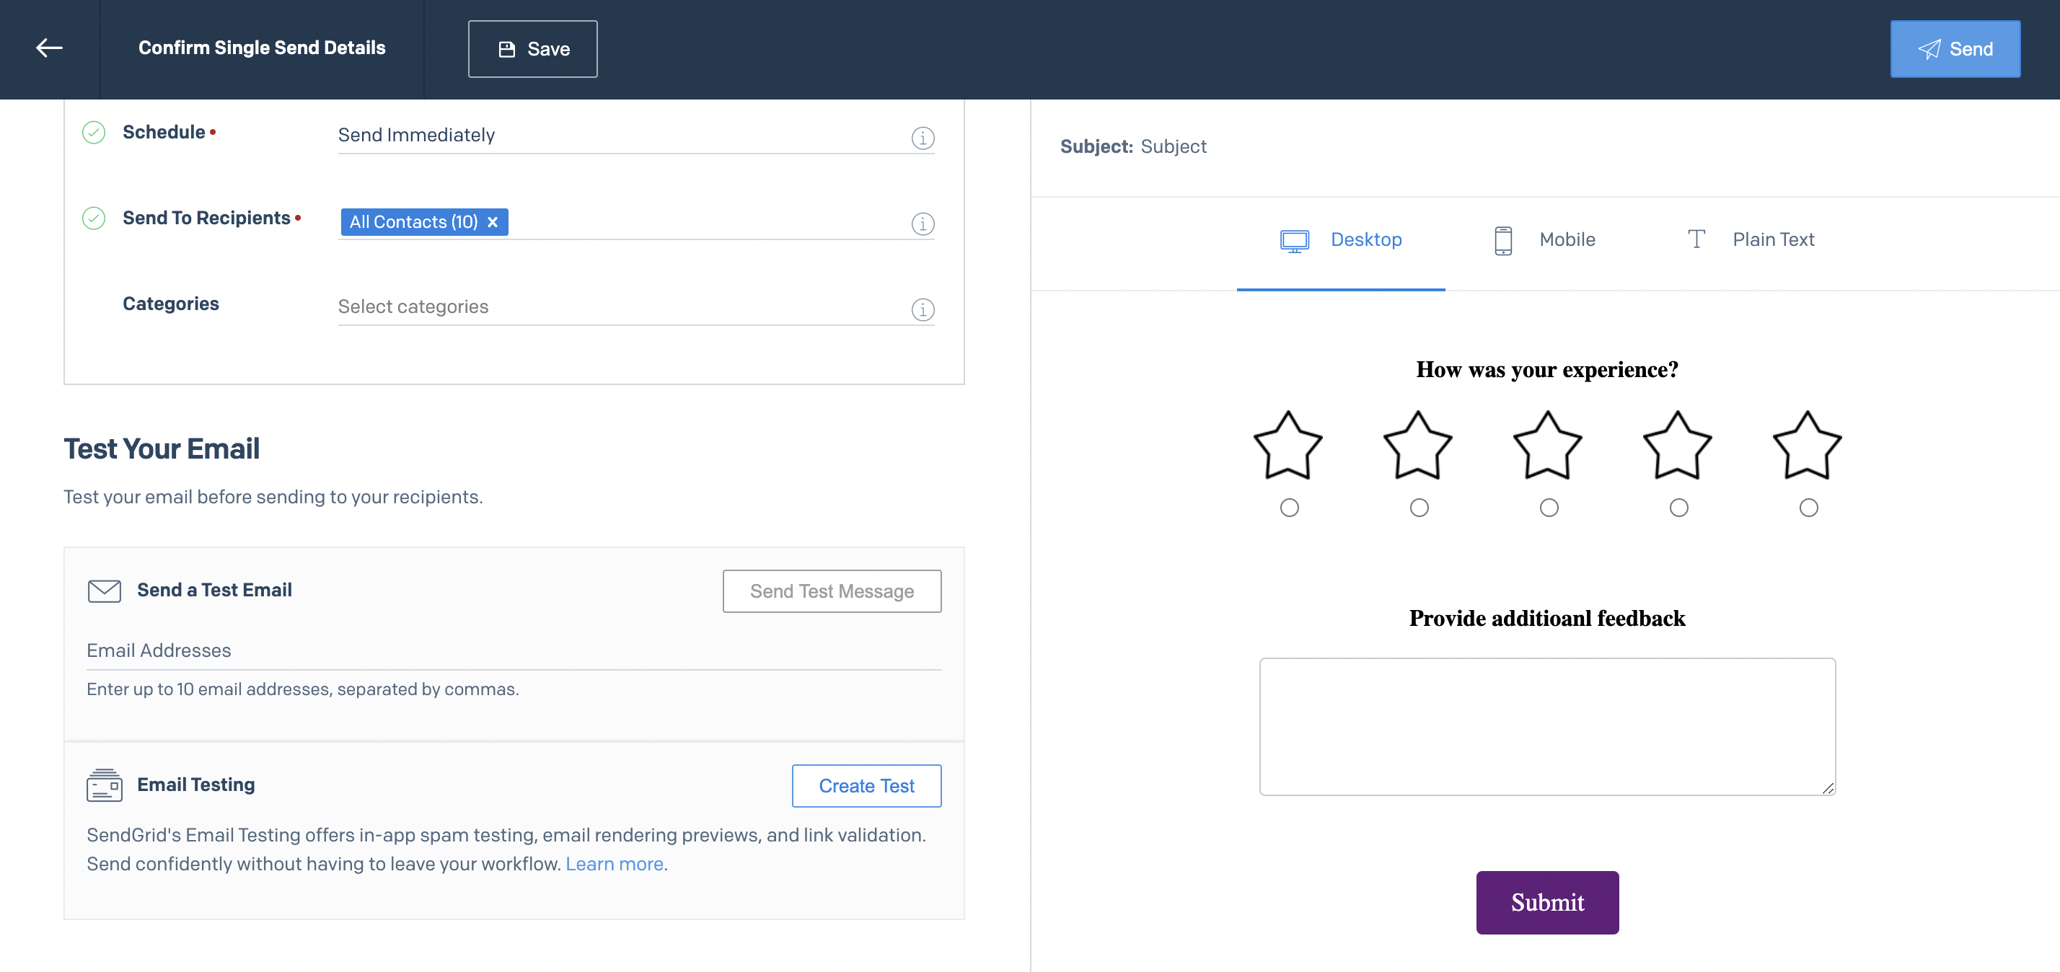Click Send Test Message button
Screen dimensions: 2060x972
click(833, 591)
